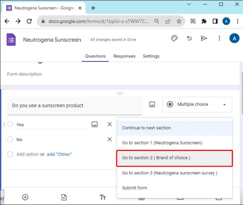Close the Neutrogena Sunscreen browser tab
The height and width of the screenshot is (205, 243).
click(80, 8)
